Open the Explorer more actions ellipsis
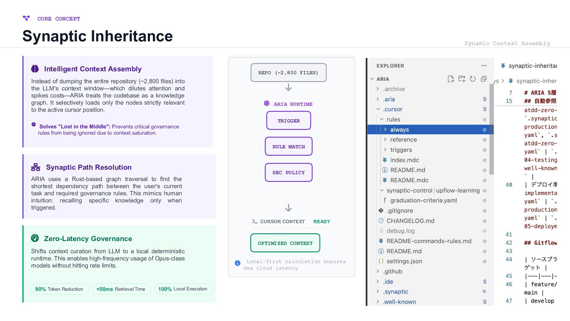 [484, 66]
